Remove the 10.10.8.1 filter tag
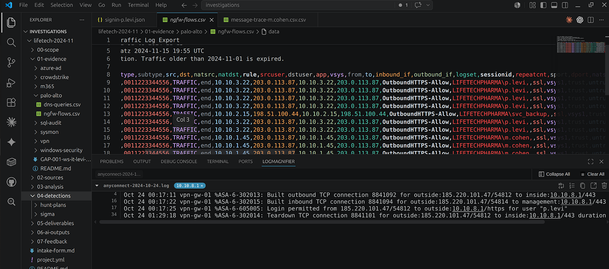 (x=203, y=185)
